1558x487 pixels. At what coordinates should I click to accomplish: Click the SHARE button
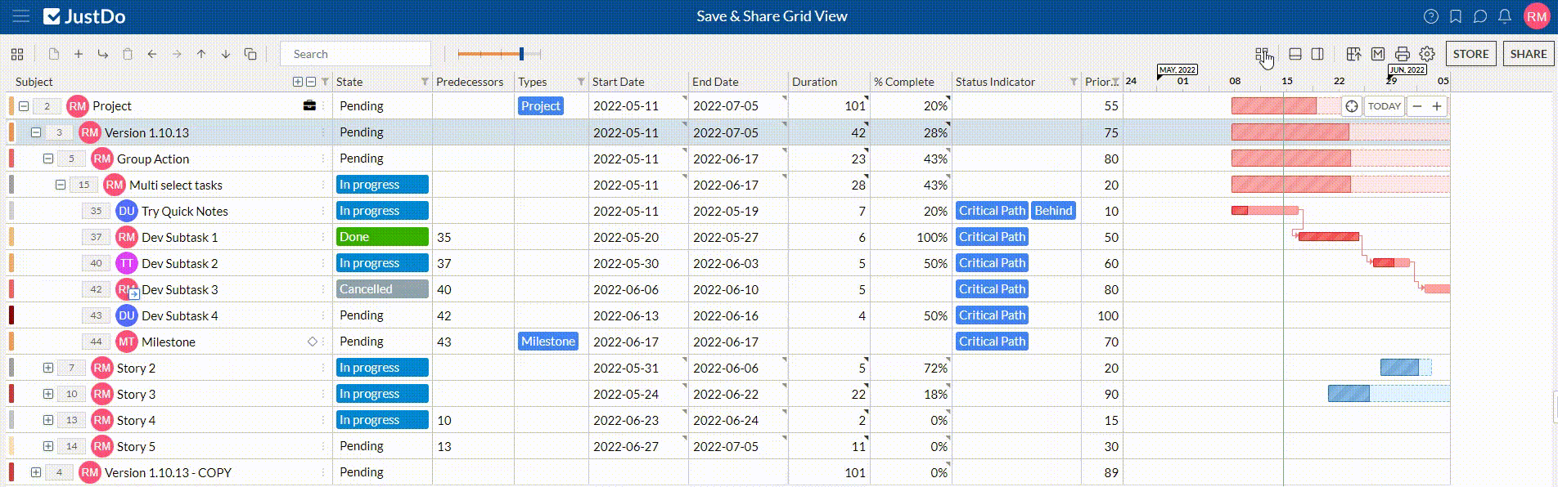click(1529, 54)
